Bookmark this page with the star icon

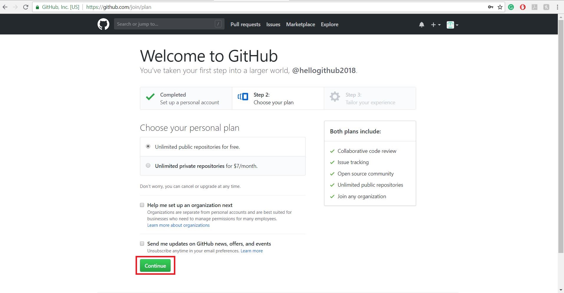point(500,7)
